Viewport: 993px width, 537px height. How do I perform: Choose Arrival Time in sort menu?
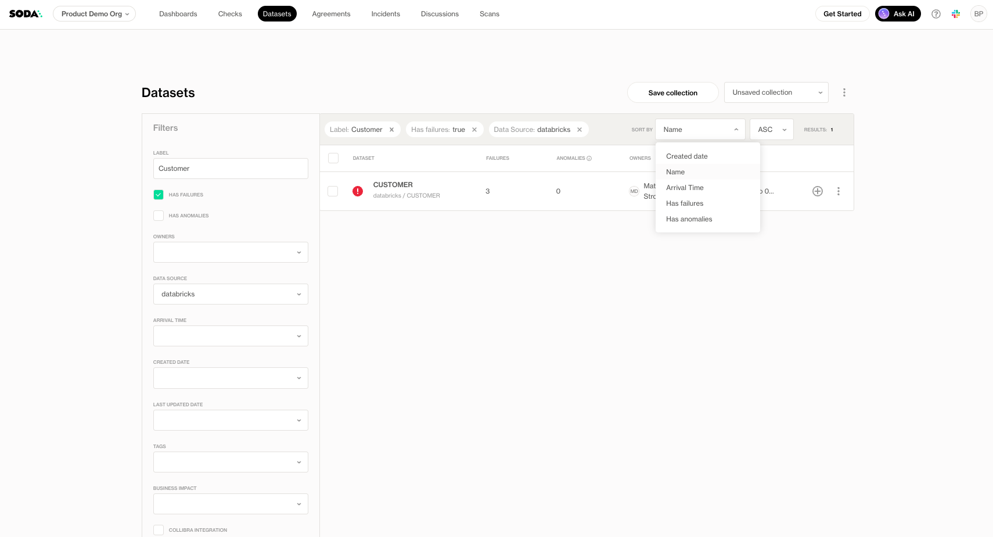685,188
